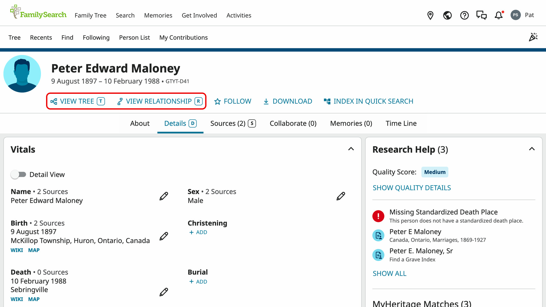Click SHOW QUALITY DETAILS link
The image size is (546, 307).
tap(411, 188)
